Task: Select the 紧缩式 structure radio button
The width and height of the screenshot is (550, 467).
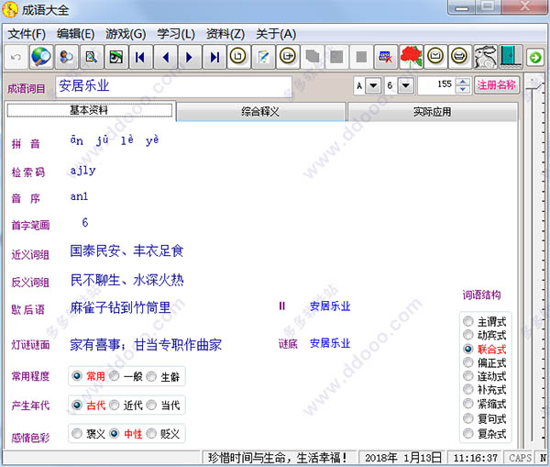Action: point(467,404)
